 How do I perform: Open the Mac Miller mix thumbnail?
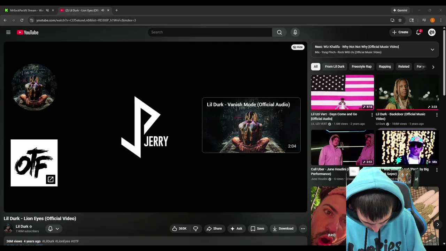tap(407, 147)
